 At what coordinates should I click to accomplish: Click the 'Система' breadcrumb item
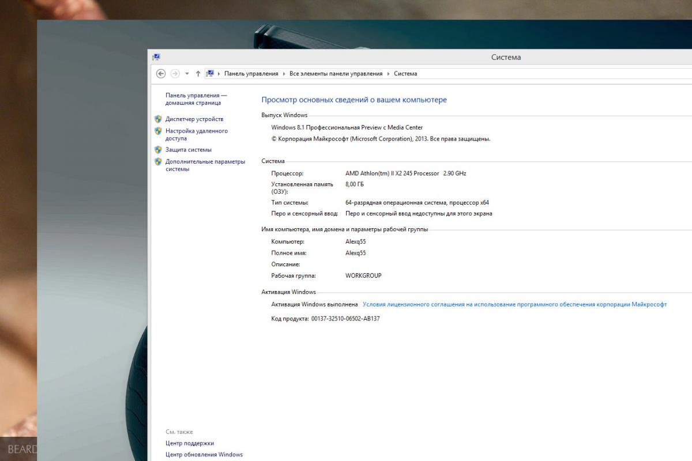pyautogui.click(x=405, y=74)
